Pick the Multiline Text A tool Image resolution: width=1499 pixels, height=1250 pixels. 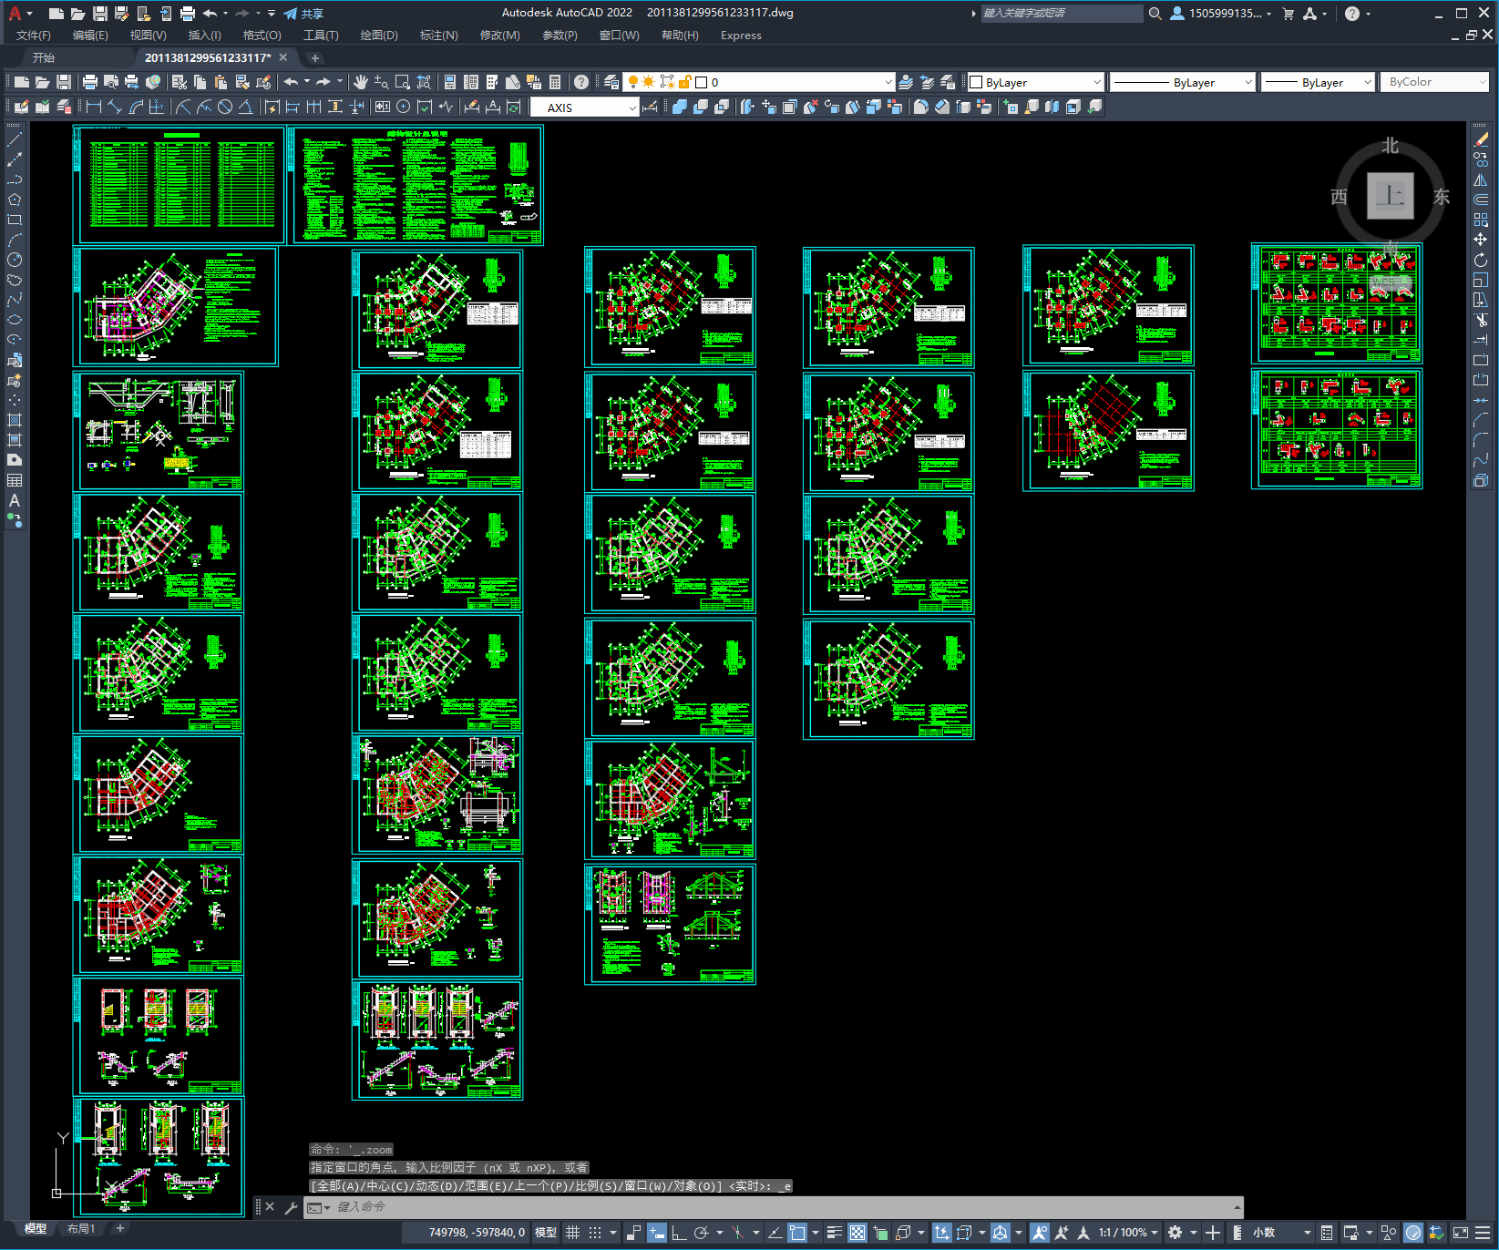pos(15,500)
